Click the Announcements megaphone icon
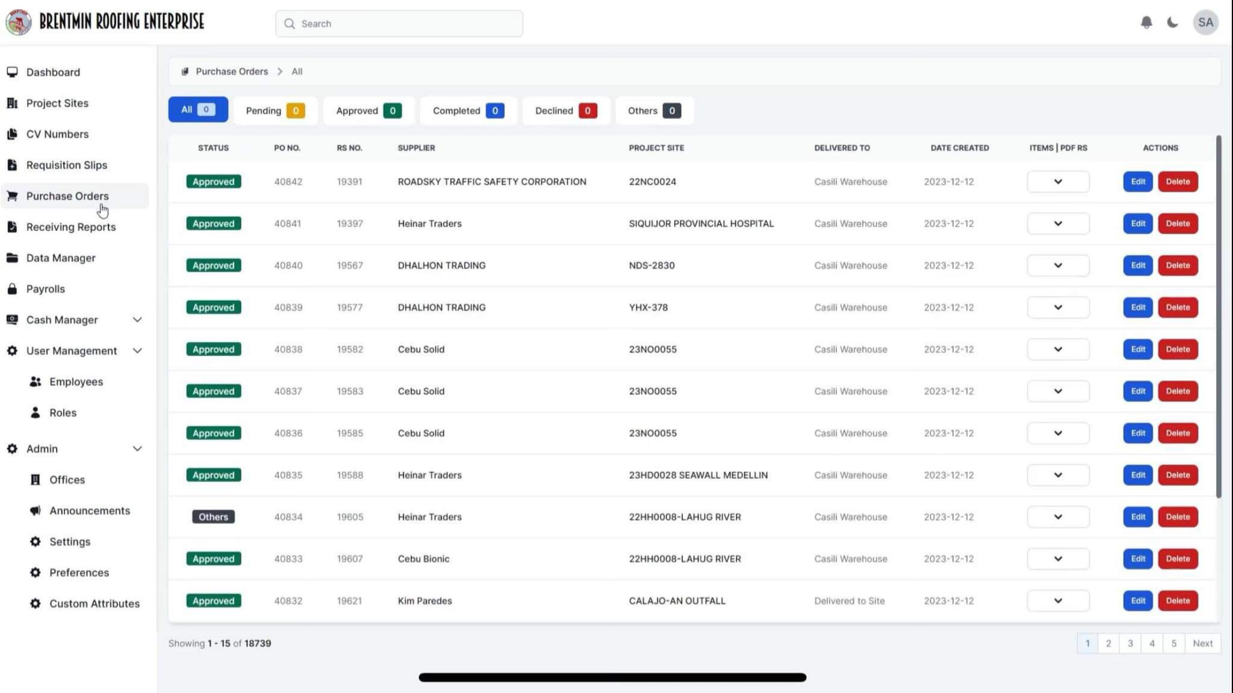The height and width of the screenshot is (693, 1233). (x=36, y=511)
